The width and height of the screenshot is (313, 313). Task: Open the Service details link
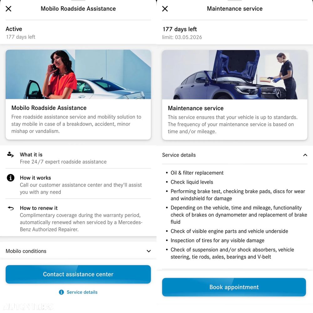coord(82,292)
